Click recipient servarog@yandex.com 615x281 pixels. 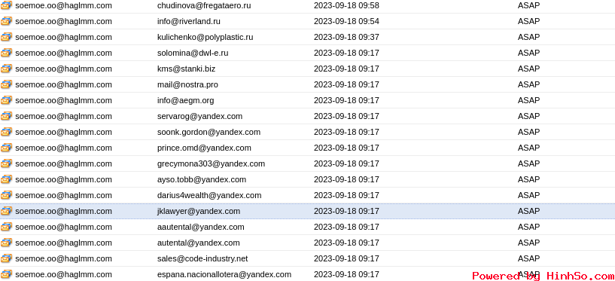[199, 116]
